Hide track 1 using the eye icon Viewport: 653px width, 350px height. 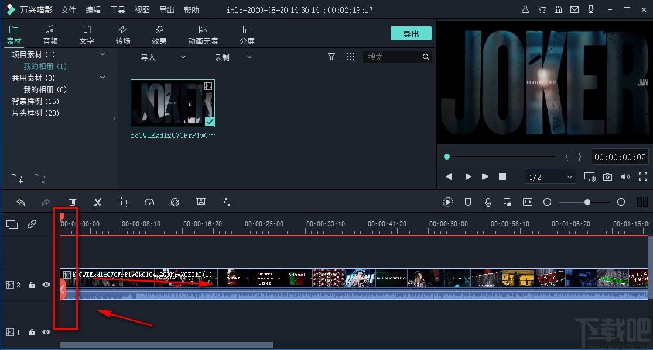tap(46, 332)
